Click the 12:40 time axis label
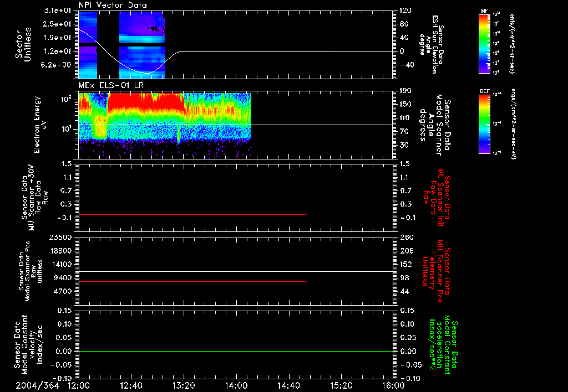This screenshot has height=392, width=568. tap(131, 385)
